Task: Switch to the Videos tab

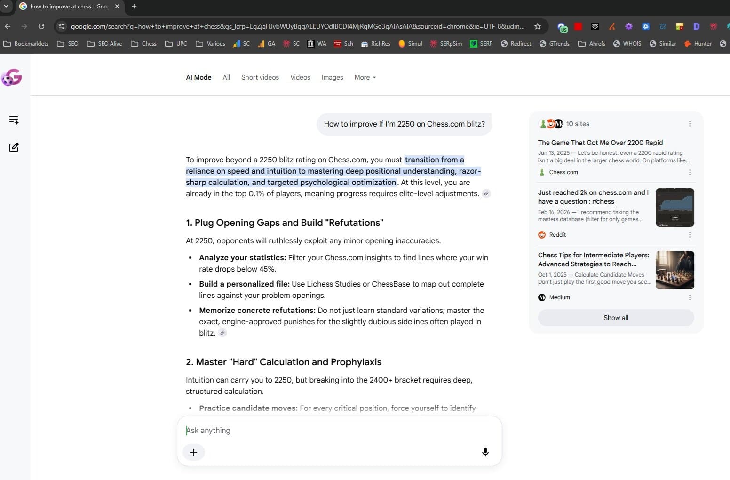Action: point(300,77)
